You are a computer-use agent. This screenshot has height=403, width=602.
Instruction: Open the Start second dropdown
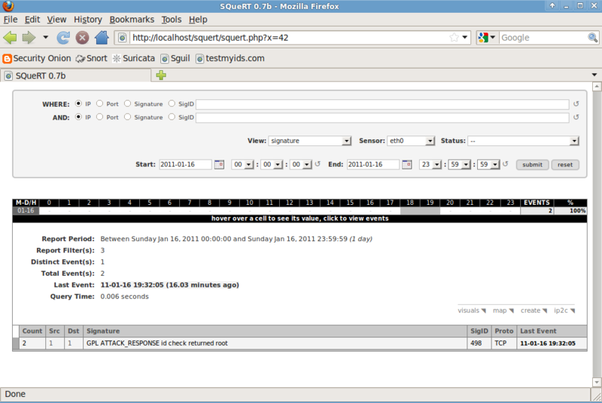[300, 164]
